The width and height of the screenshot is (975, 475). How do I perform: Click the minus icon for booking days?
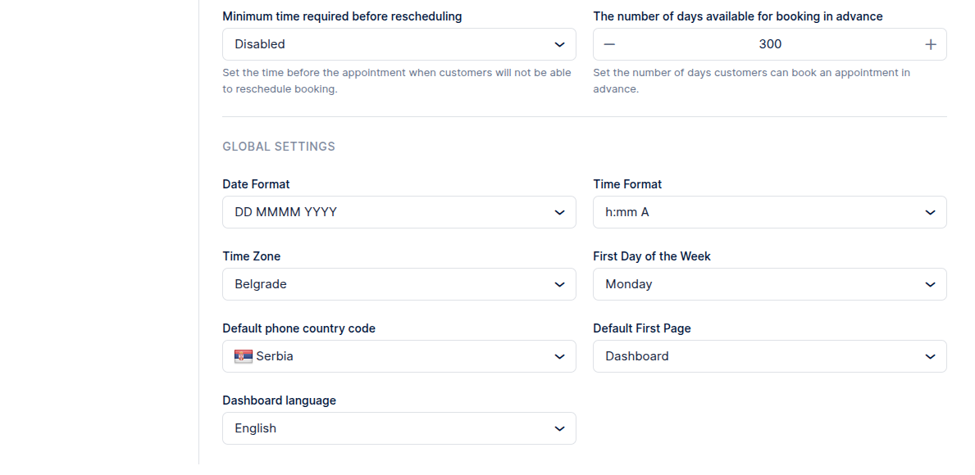tap(609, 44)
